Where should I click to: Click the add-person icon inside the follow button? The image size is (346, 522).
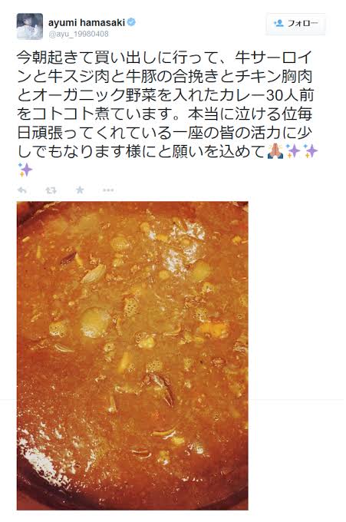(278, 23)
